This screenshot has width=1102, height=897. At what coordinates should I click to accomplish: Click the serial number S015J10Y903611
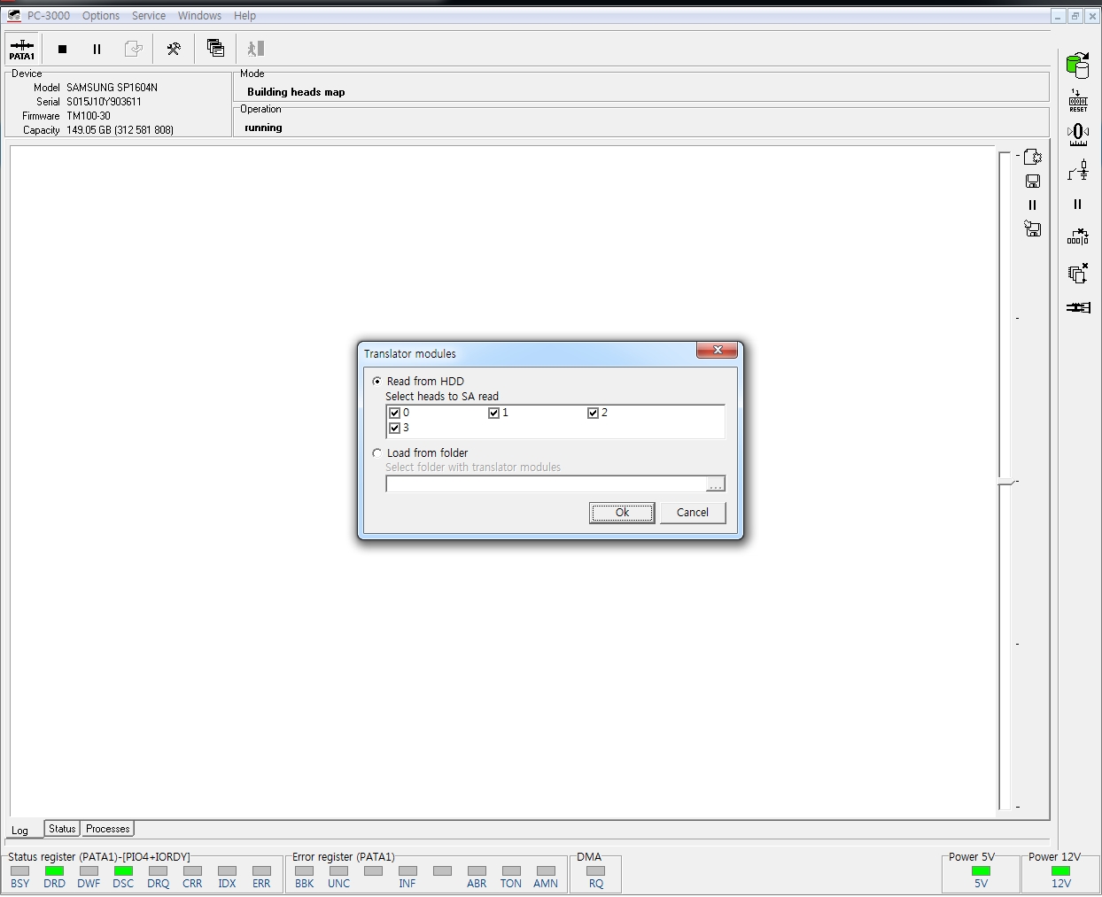pos(104,102)
